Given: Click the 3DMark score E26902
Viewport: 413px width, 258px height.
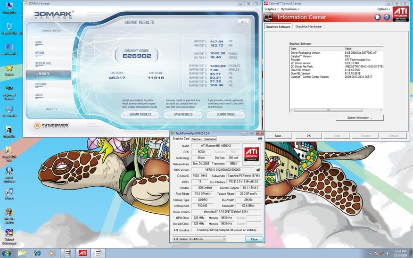Looking at the screenshot, I should (137, 56).
